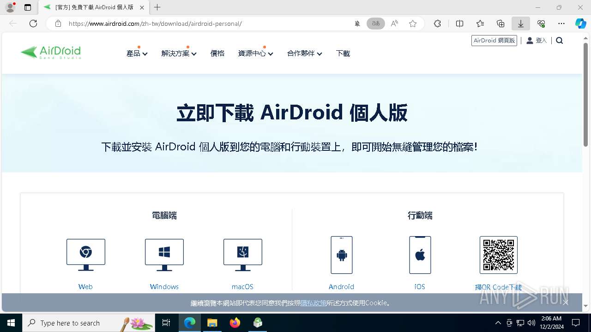This screenshot has width=591, height=332.
Task: Open the Favorites list
Action: click(480, 24)
